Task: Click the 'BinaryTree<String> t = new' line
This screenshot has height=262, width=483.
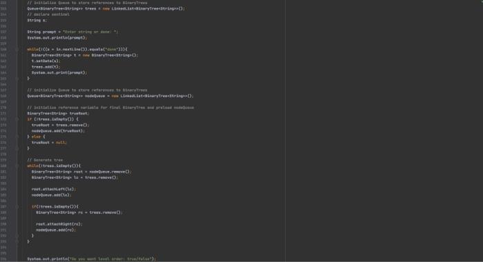Action: [x=85, y=55]
